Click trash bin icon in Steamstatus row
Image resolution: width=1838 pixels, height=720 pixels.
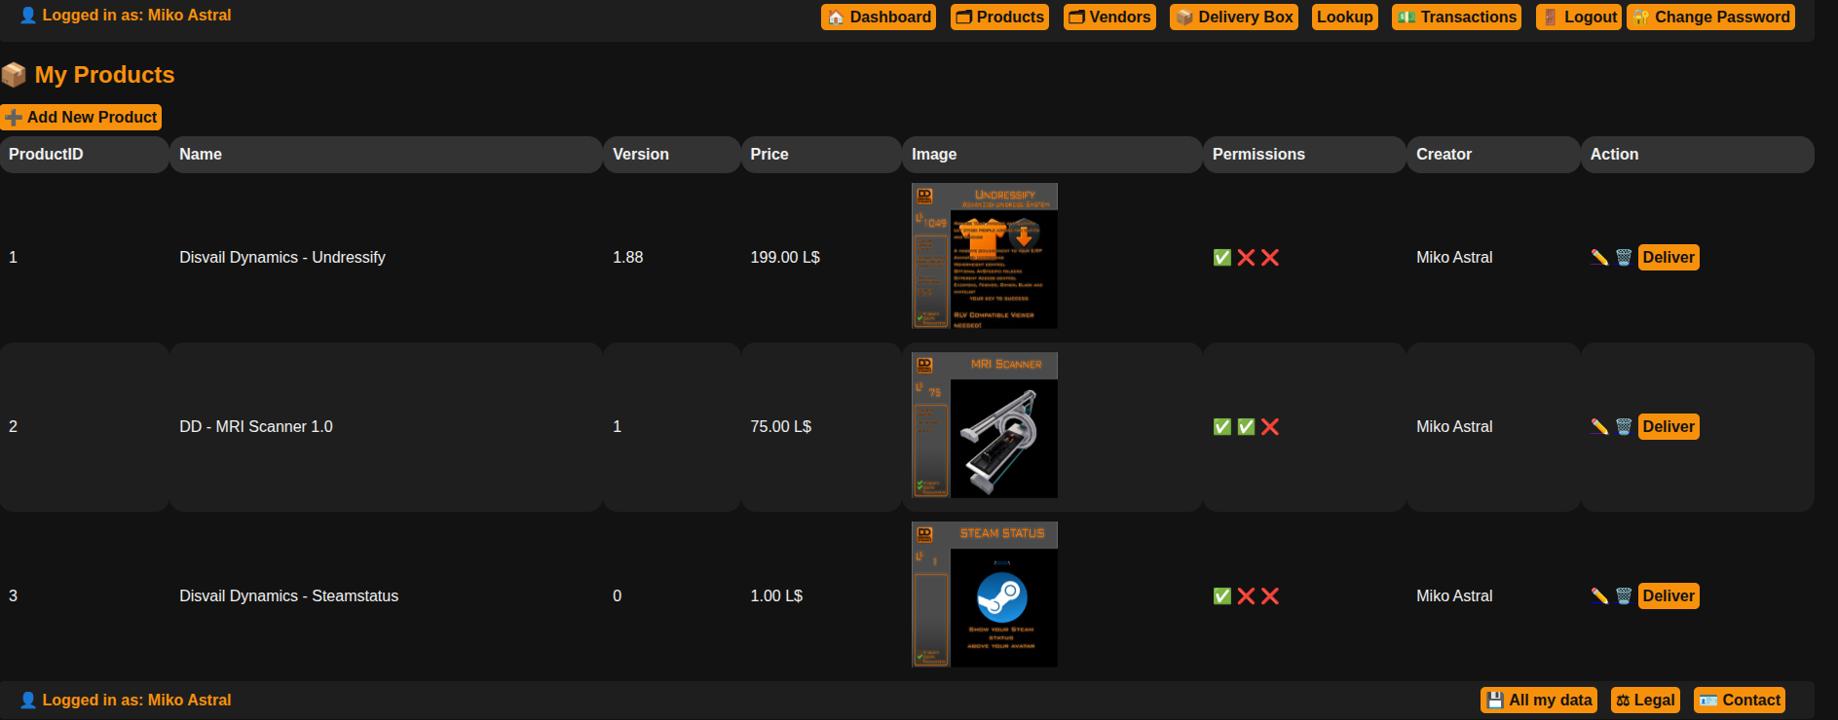(x=1624, y=596)
